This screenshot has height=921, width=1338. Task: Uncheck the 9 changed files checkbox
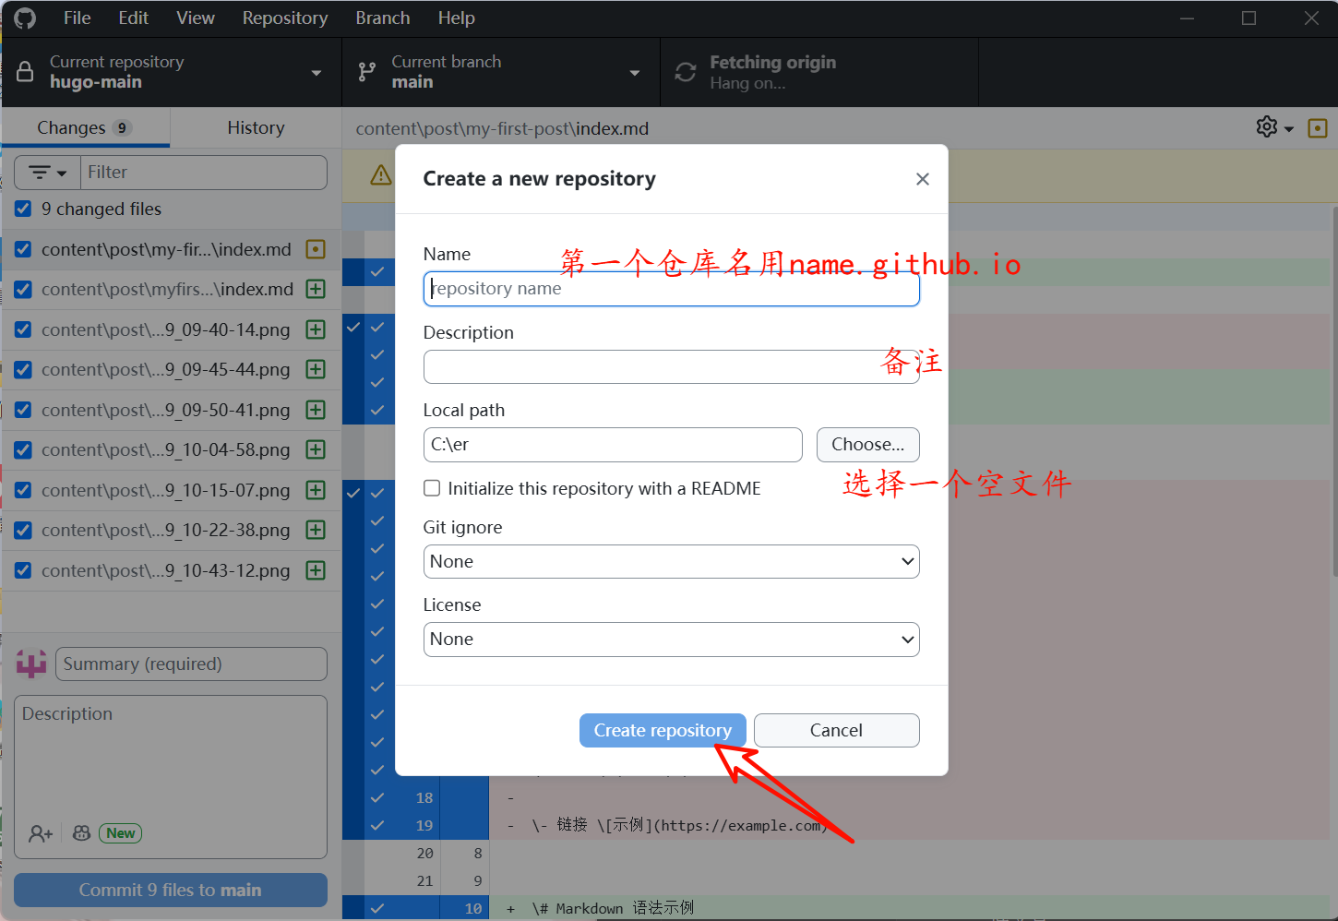coord(24,209)
